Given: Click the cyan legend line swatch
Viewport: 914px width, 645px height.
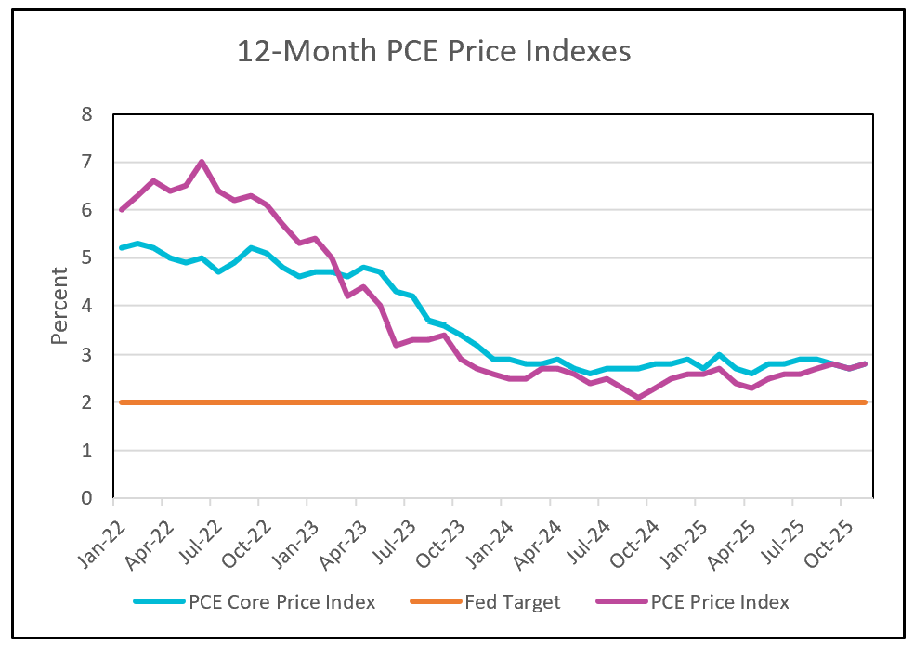Looking at the screenshot, I should click(160, 602).
